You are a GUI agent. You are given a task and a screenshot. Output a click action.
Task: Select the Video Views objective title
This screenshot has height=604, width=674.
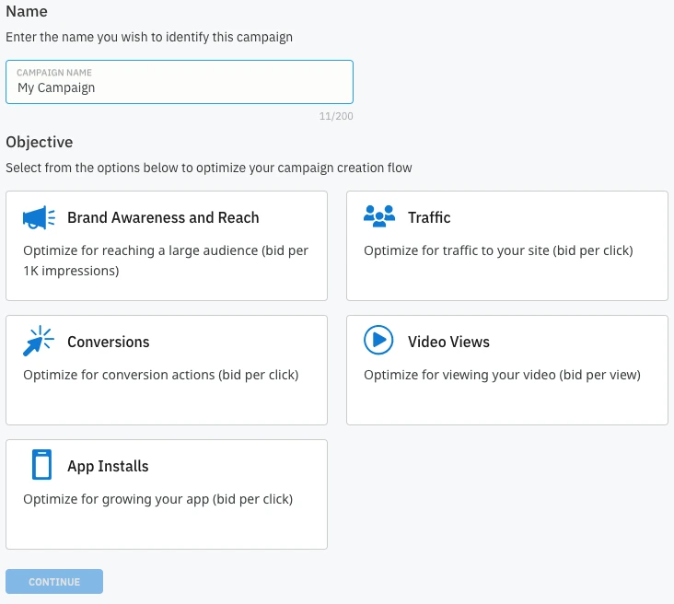tap(448, 343)
